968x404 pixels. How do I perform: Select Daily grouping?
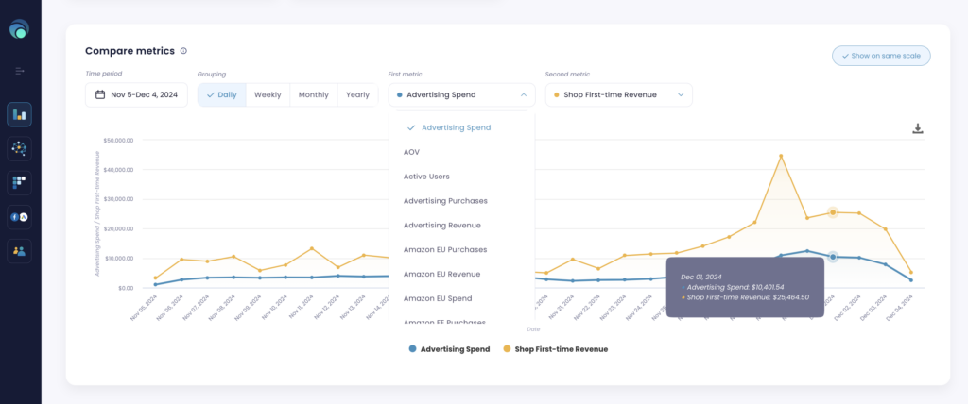pyautogui.click(x=221, y=95)
